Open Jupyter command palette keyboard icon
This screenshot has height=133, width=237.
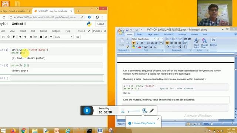pyautogui.click(x=78, y=37)
